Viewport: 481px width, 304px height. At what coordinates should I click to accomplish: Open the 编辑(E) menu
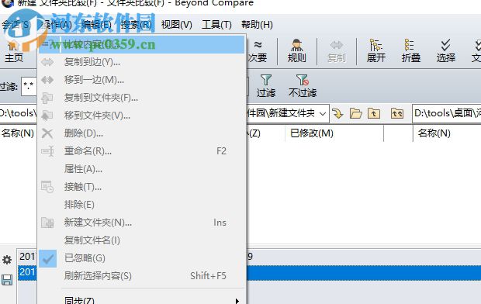coord(96,25)
